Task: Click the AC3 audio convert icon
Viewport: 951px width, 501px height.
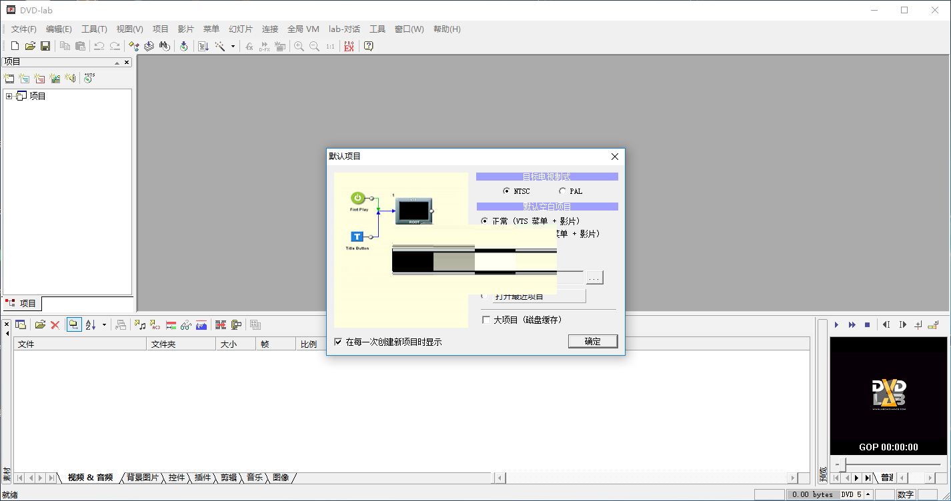Action: coord(155,324)
